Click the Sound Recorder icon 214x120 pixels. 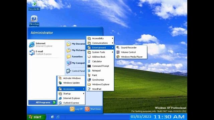tap(118, 48)
